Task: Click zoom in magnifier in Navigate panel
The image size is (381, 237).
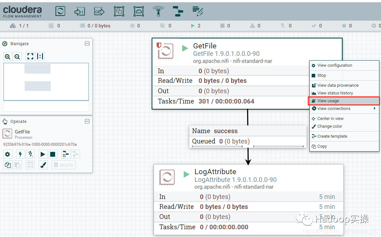Action: tap(8, 56)
